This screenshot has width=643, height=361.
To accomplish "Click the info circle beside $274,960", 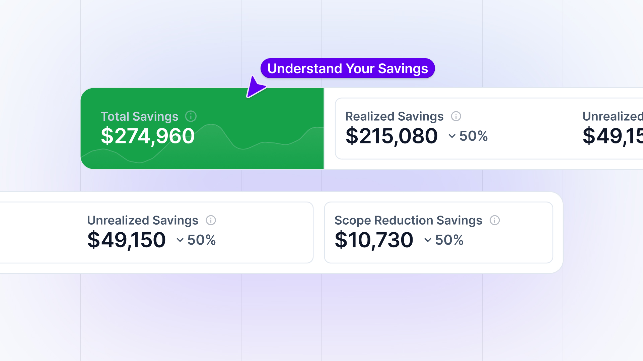I will (x=191, y=116).
